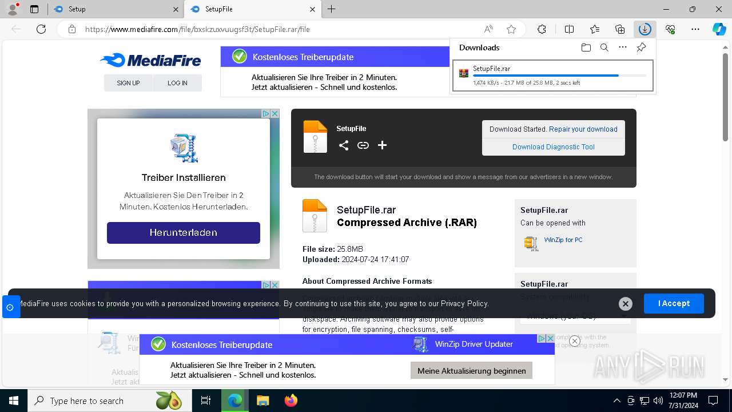Add SetupFile to account plus icon
732x412 pixels.
383,145
